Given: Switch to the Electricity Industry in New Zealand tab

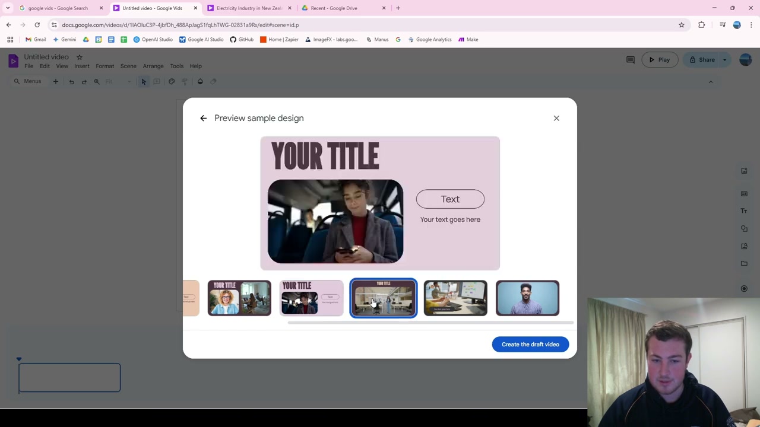Looking at the screenshot, I should (248, 8).
